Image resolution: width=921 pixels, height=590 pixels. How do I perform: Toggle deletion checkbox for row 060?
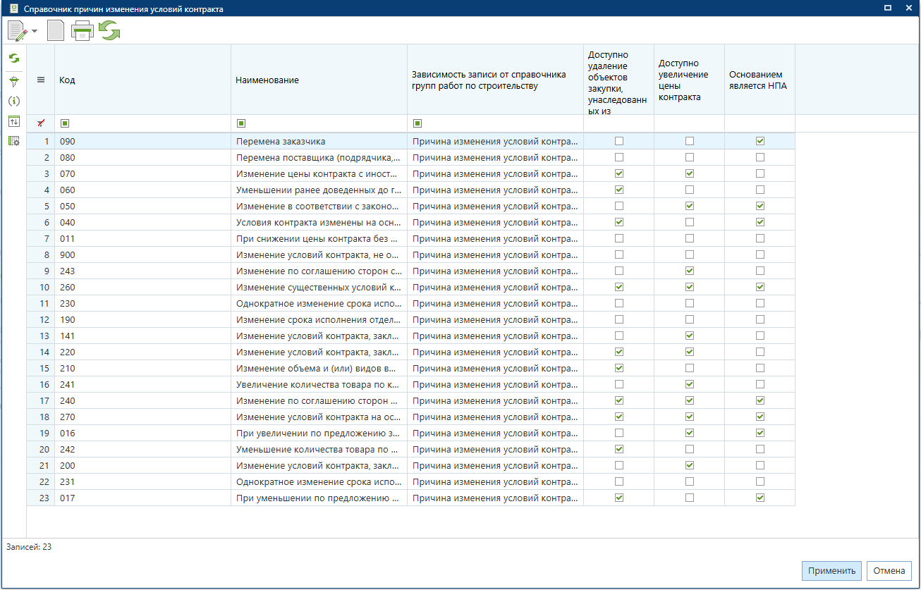619,190
